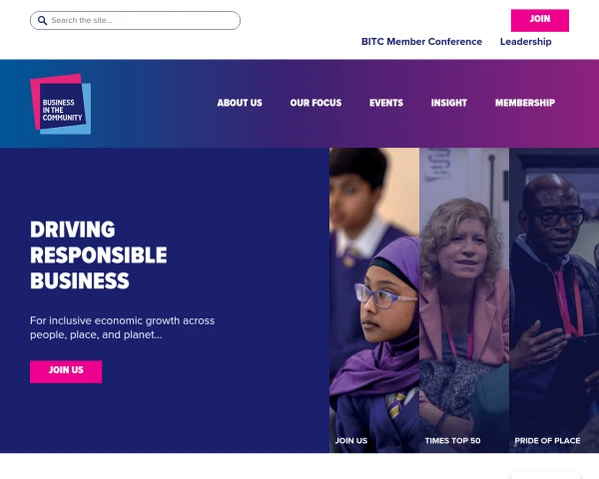
Task: Open the JOIN US image panel
Action: pyautogui.click(x=374, y=300)
